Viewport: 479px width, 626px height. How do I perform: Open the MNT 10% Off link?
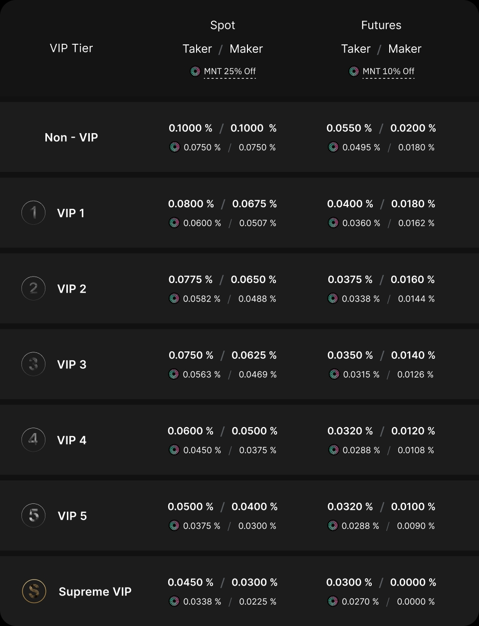tap(388, 71)
